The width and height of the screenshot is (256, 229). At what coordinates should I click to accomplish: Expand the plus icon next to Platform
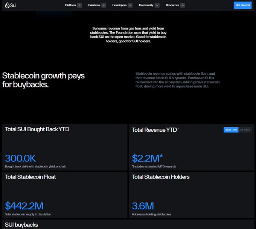click(79, 5)
